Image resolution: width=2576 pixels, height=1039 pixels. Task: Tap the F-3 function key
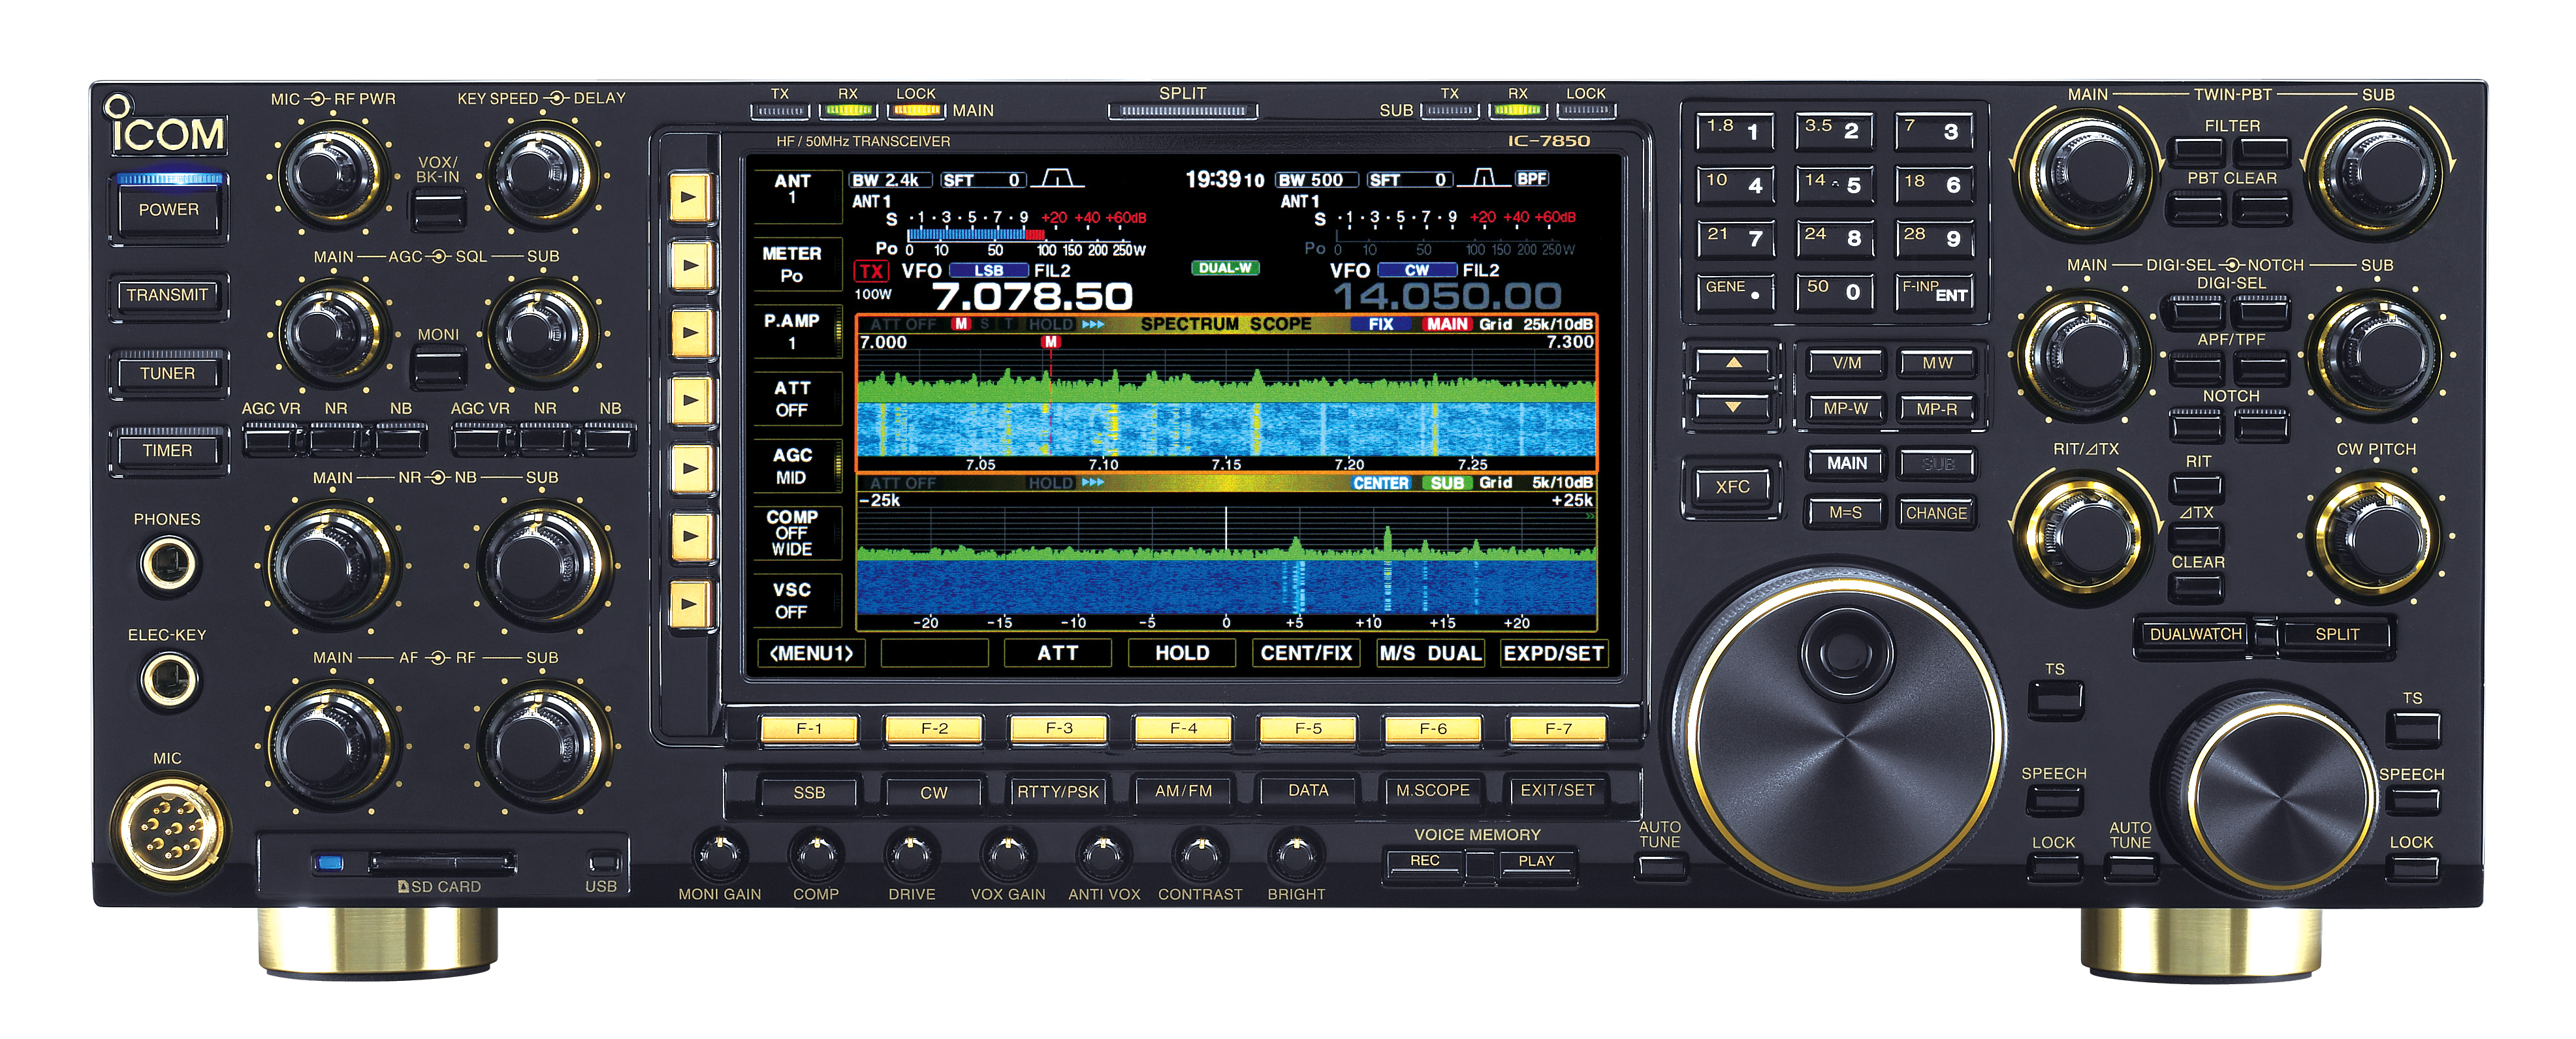coord(1059,729)
